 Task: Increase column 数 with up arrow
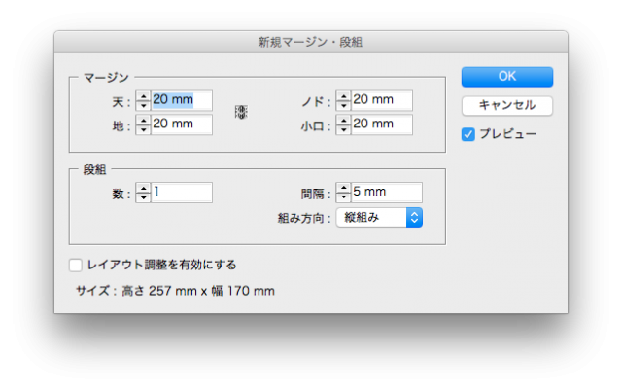coord(143,188)
